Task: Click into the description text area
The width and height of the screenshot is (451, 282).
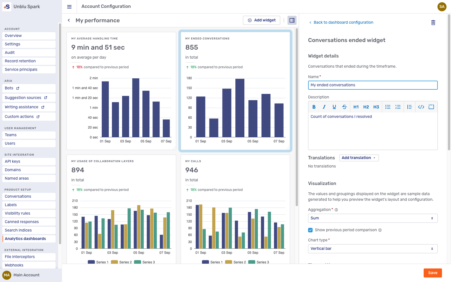Action: tap(373, 131)
